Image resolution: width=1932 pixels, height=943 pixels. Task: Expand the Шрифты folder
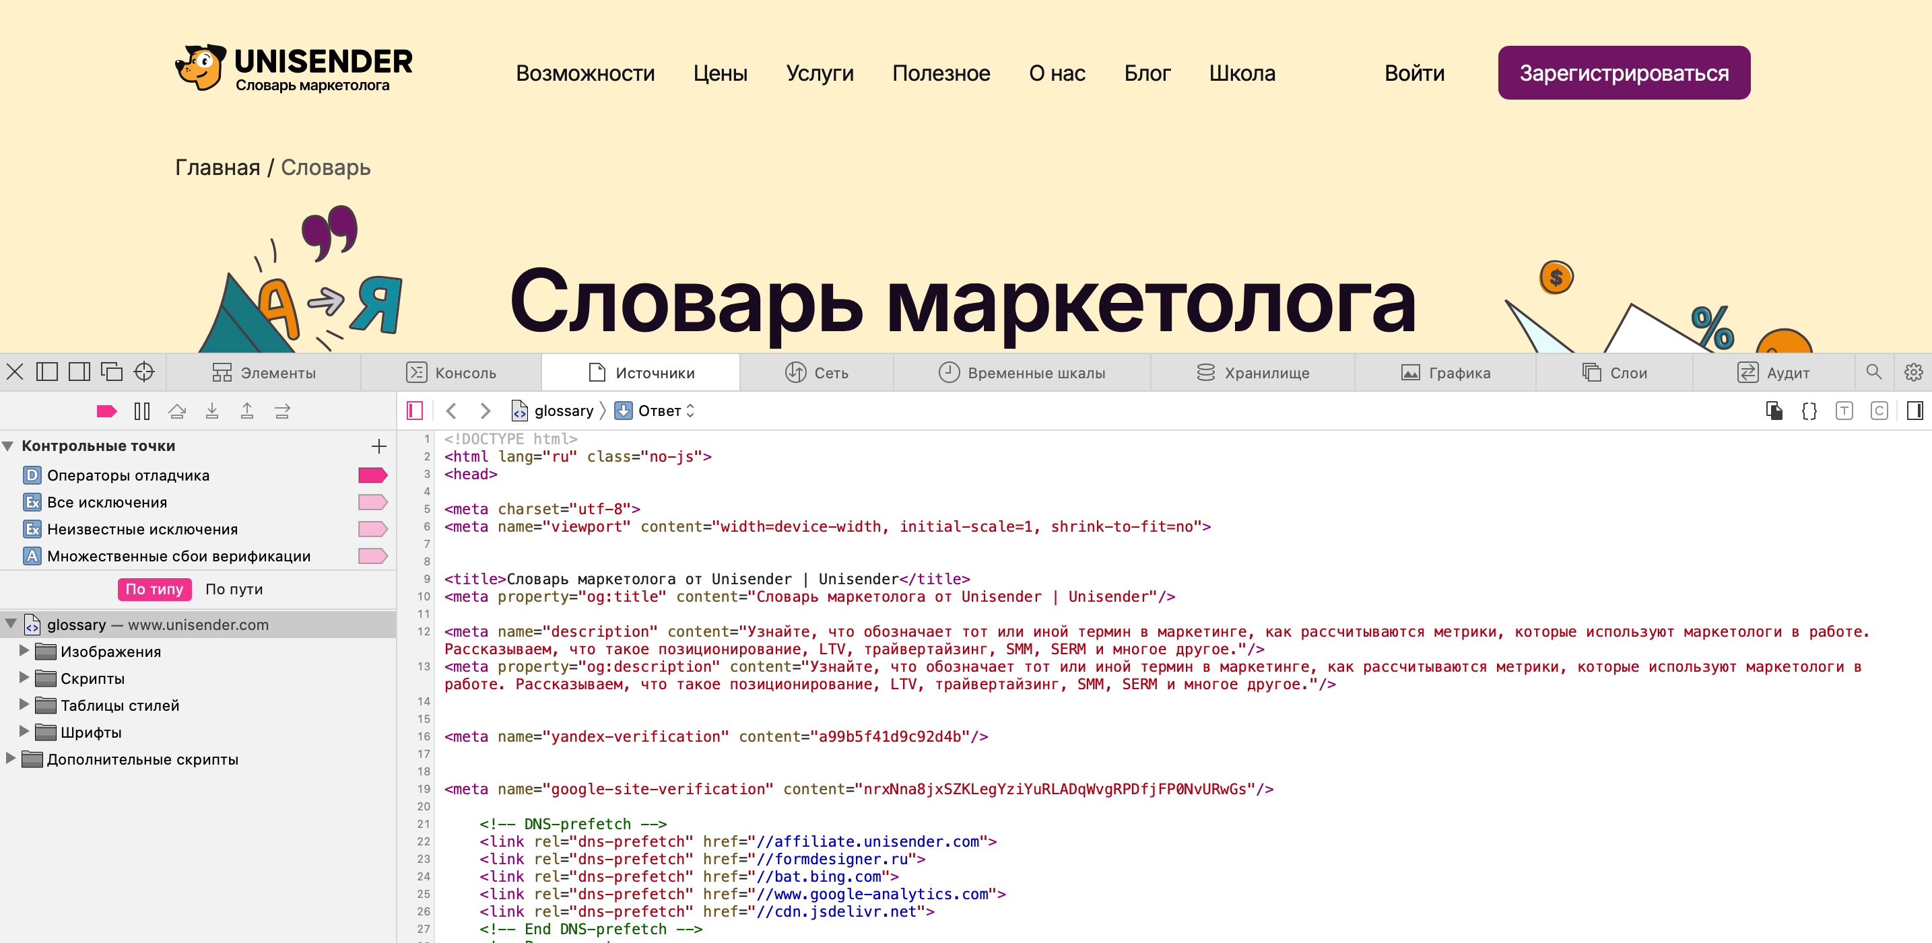tap(24, 732)
